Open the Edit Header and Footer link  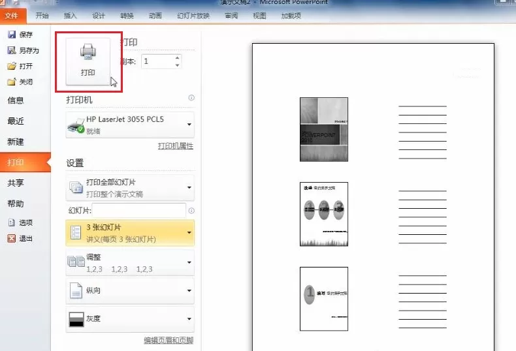(169, 340)
